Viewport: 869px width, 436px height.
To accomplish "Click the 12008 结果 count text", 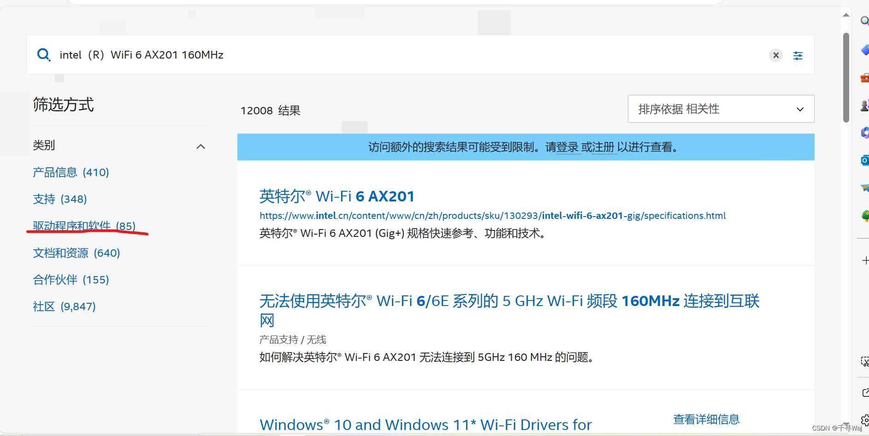I will pos(271,111).
